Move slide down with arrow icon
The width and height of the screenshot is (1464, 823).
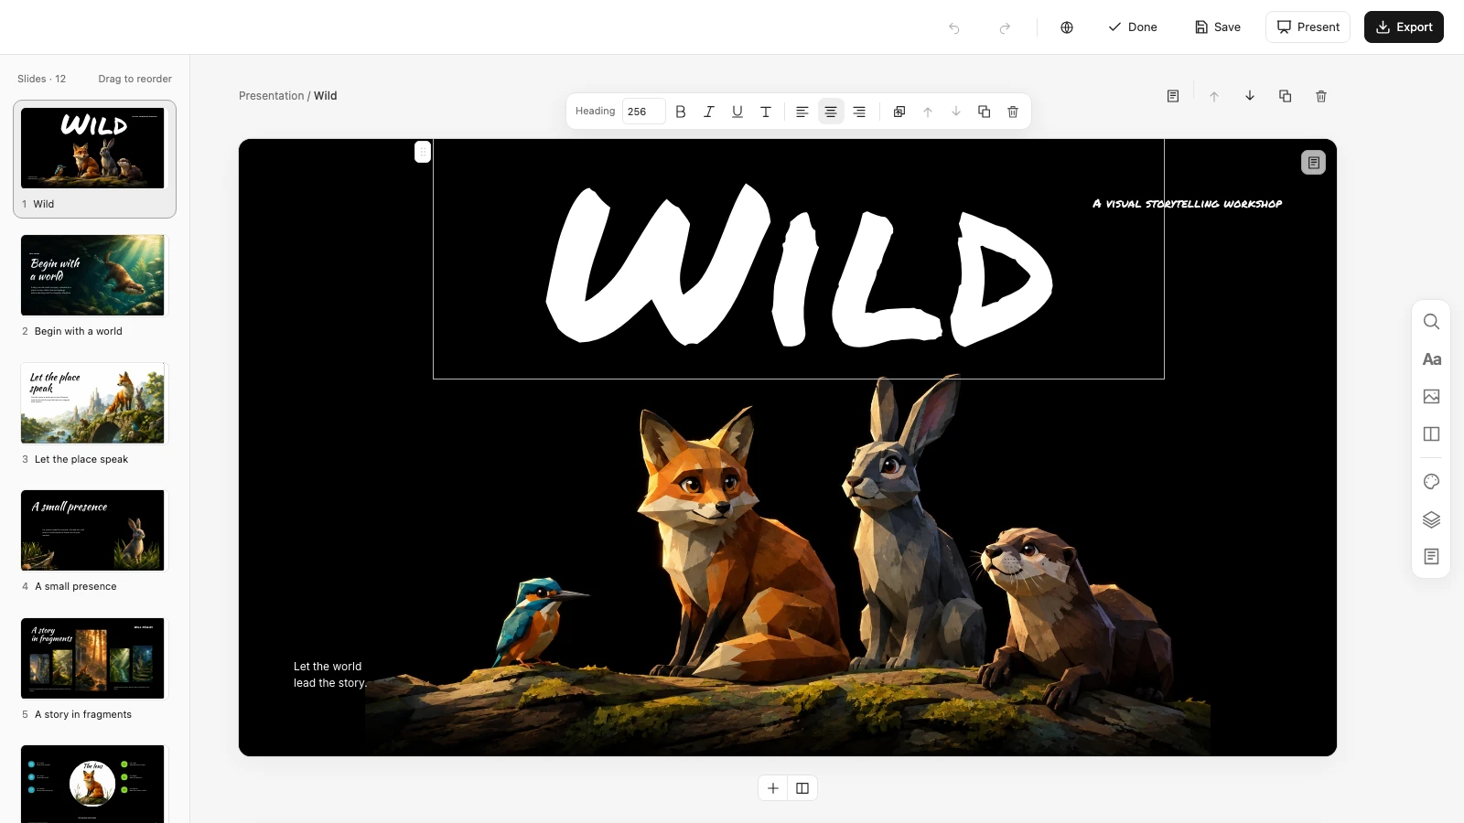[1250, 96]
